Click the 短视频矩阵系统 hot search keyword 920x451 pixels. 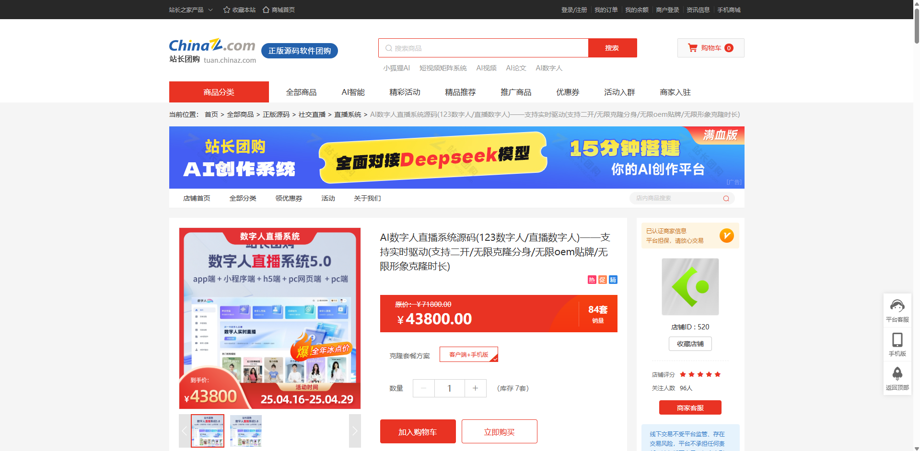pos(443,68)
